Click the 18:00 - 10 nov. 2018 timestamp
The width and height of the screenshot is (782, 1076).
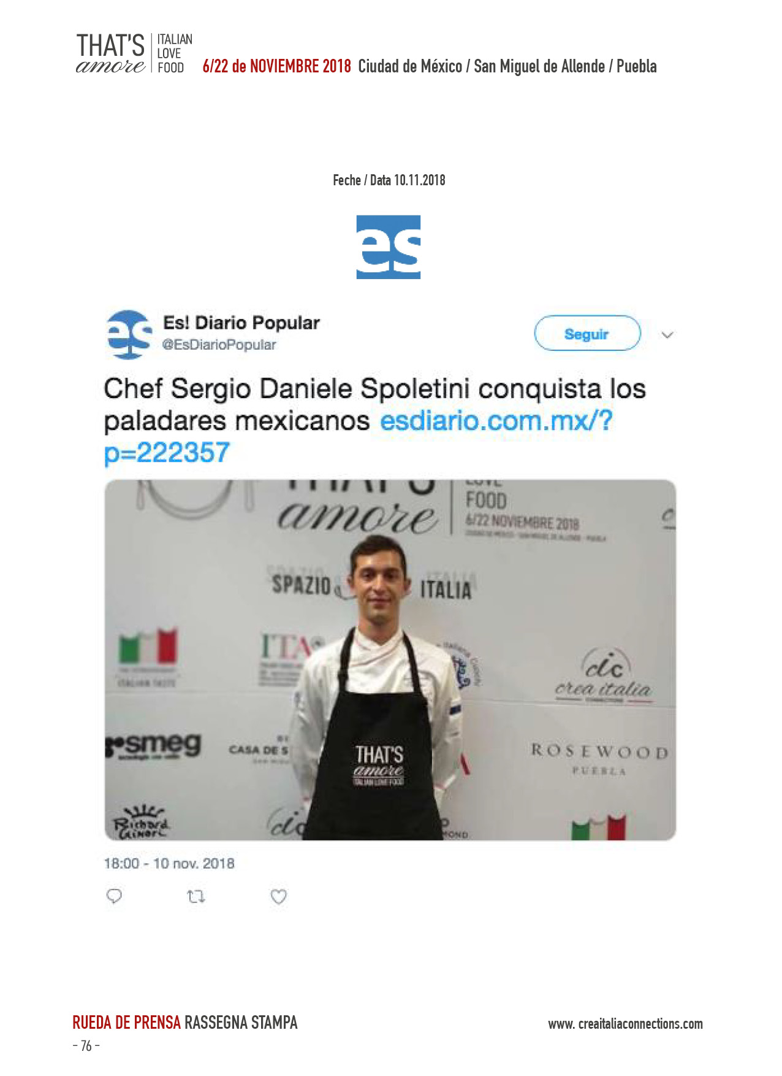169,863
